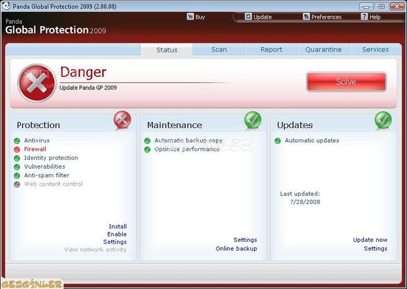
Task: Click the Install link in Protection
Action: (118, 226)
